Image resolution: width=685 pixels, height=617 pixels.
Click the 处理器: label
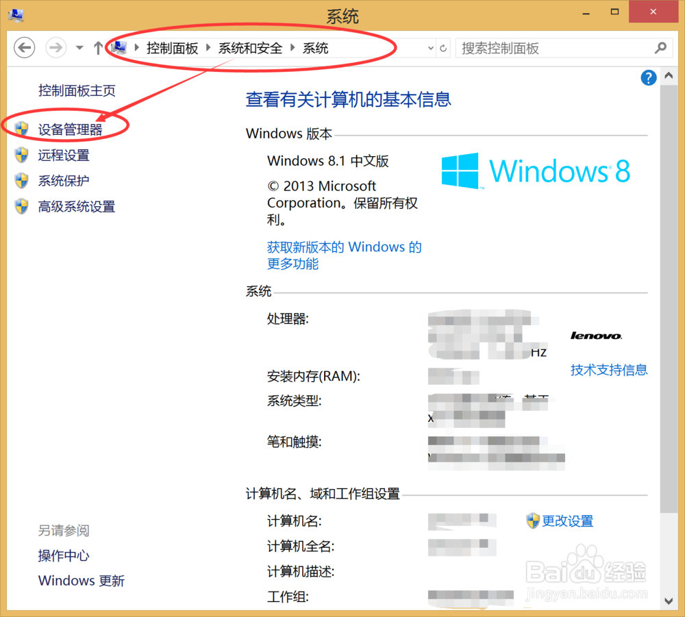pos(288,318)
